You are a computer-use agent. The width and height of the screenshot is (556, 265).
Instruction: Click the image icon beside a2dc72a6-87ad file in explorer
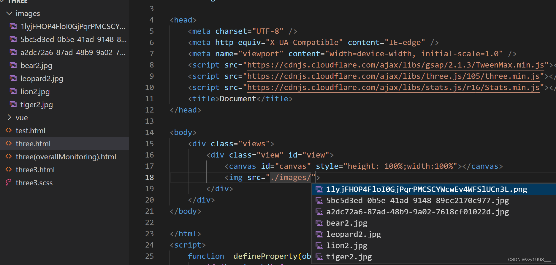13,52
